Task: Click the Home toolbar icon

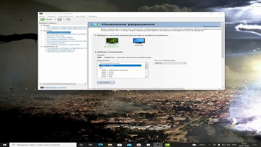Action: click(68, 19)
